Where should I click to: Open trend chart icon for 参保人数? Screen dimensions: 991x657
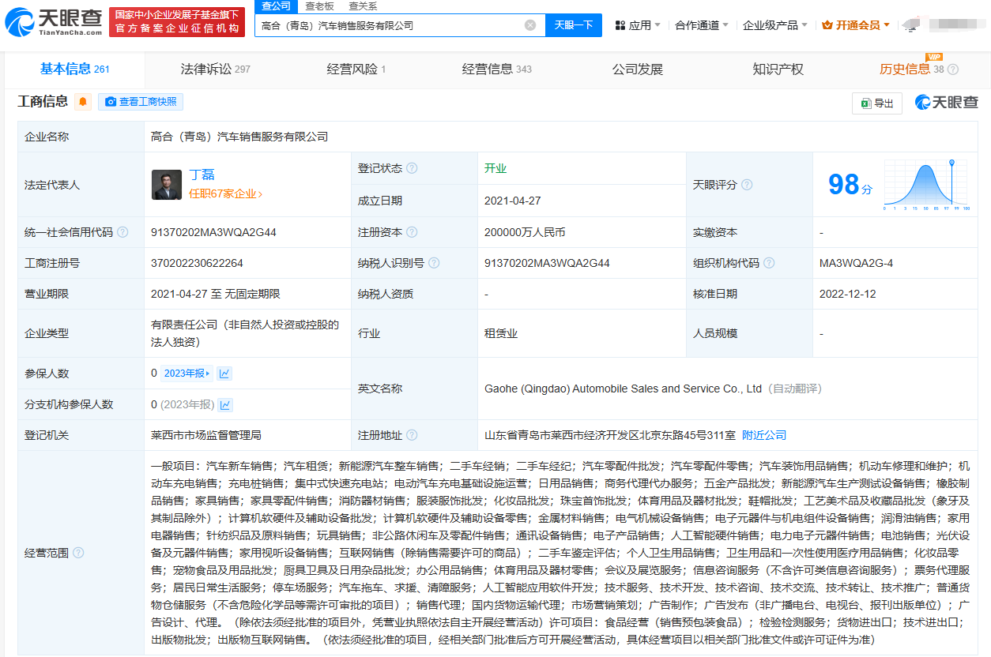click(x=224, y=374)
